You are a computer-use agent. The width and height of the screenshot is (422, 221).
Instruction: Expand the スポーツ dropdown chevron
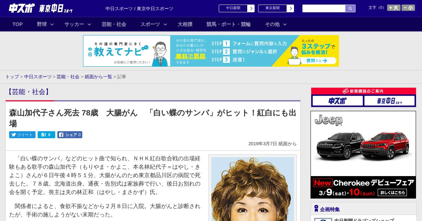tap(165, 25)
